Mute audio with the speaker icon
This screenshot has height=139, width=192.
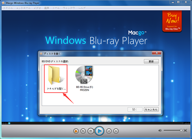tap(160, 131)
